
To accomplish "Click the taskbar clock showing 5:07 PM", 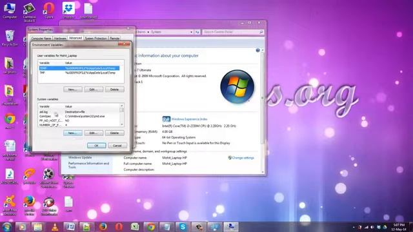I will [399, 227].
